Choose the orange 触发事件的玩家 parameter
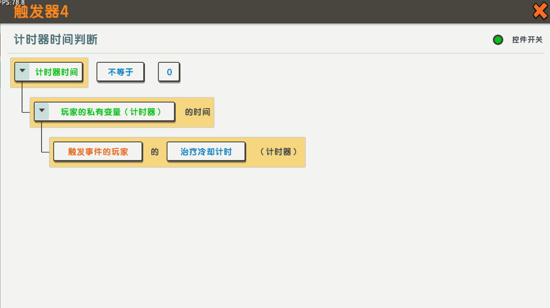The height and width of the screenshot is (308, 550). [x=98, y=151]
